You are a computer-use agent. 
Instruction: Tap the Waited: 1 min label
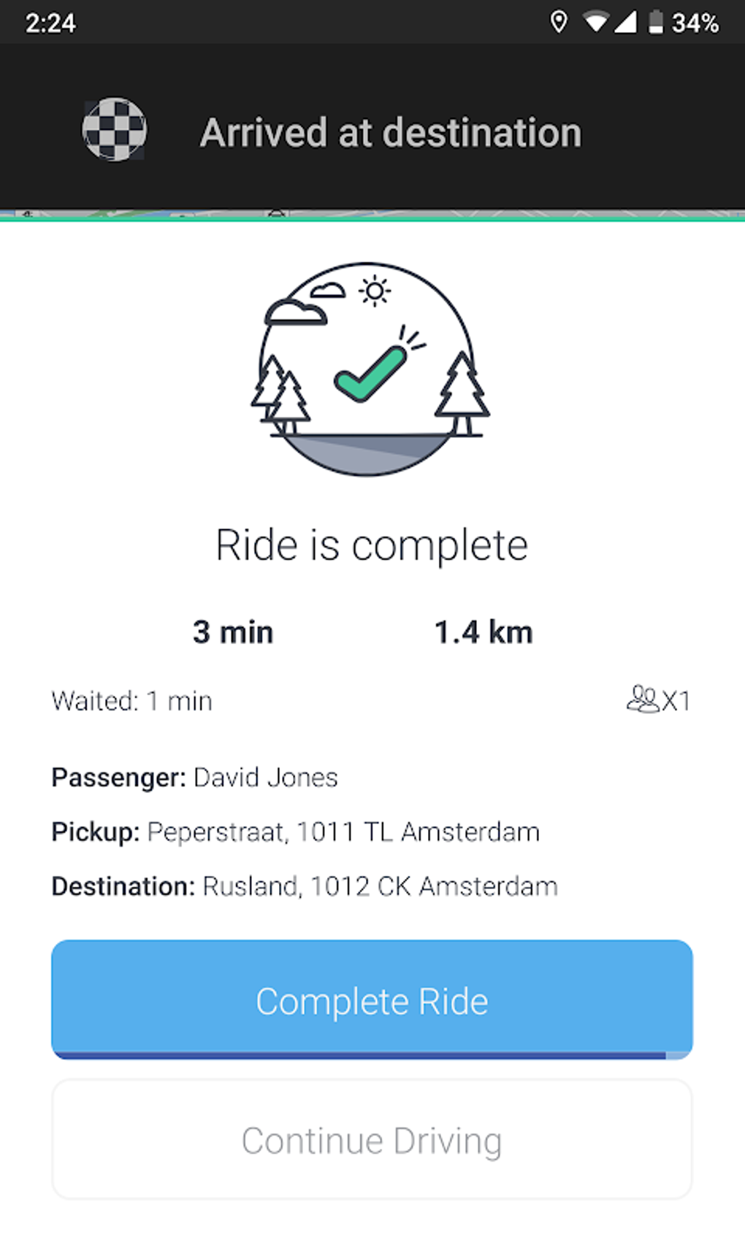point(132,701)
